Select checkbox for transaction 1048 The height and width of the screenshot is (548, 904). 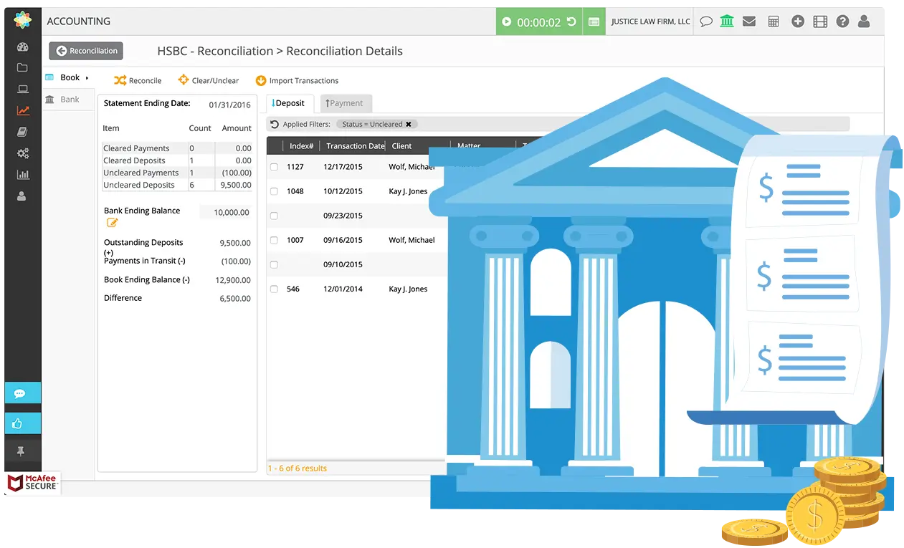pos(274,191)
